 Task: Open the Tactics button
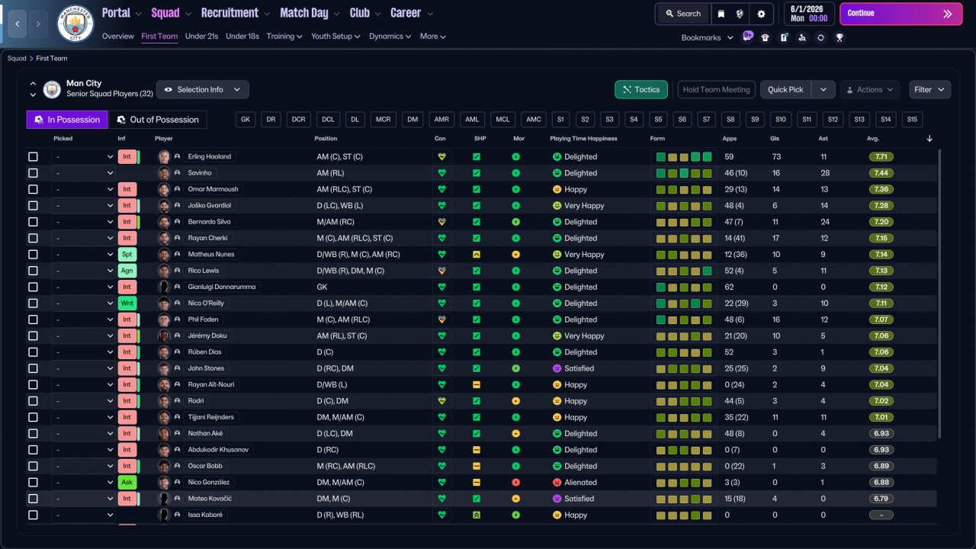click(x=641, y=89)
